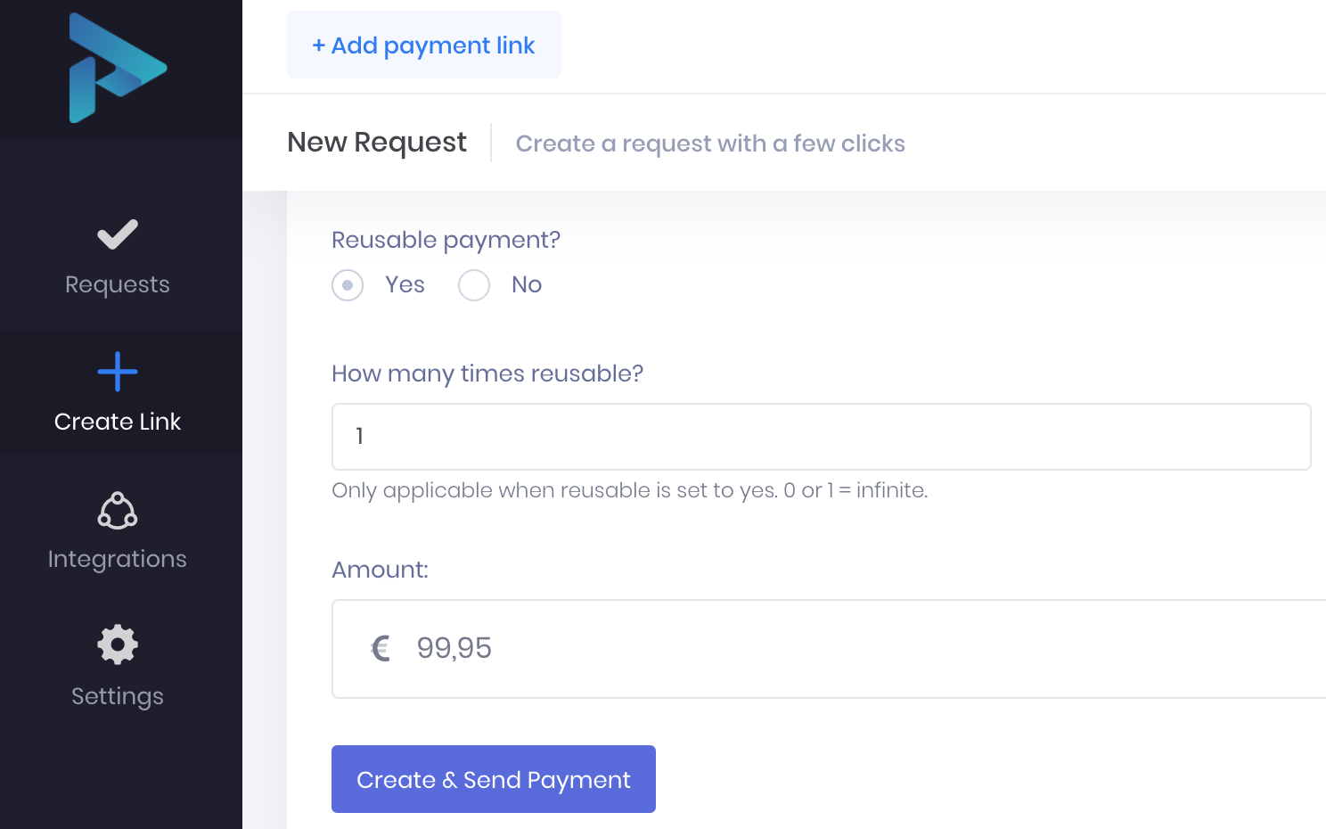Focus the times reusable input field

click(820, 437)
